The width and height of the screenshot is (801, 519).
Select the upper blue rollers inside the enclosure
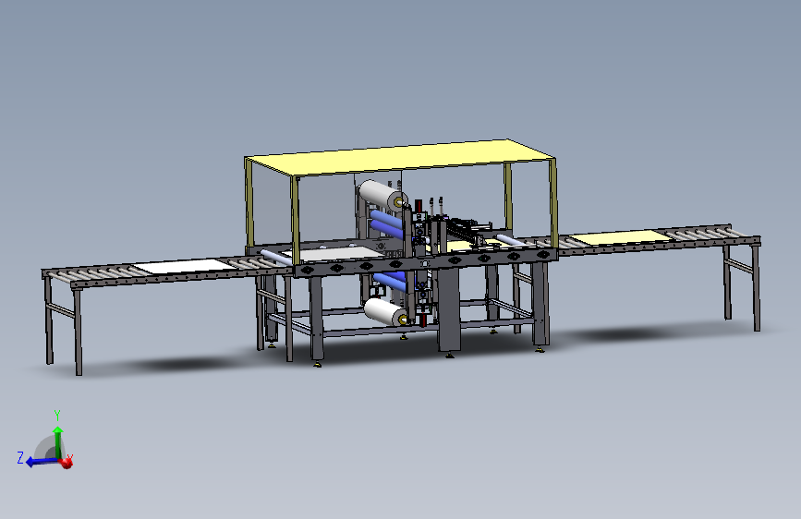(386, 223)
